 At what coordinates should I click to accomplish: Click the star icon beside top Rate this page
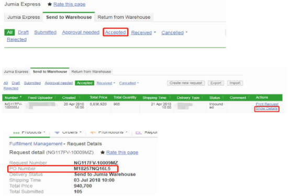(x=50, y=4)
